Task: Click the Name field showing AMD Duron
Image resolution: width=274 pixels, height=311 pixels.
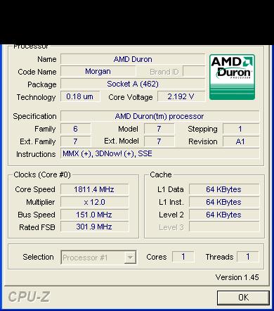Action: click(133, 59)
